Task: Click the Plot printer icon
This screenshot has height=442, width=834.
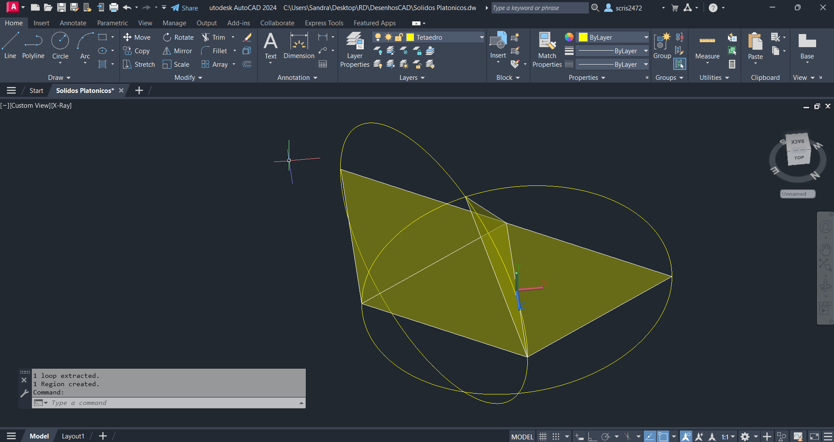Action: click(x=114, y=7)
